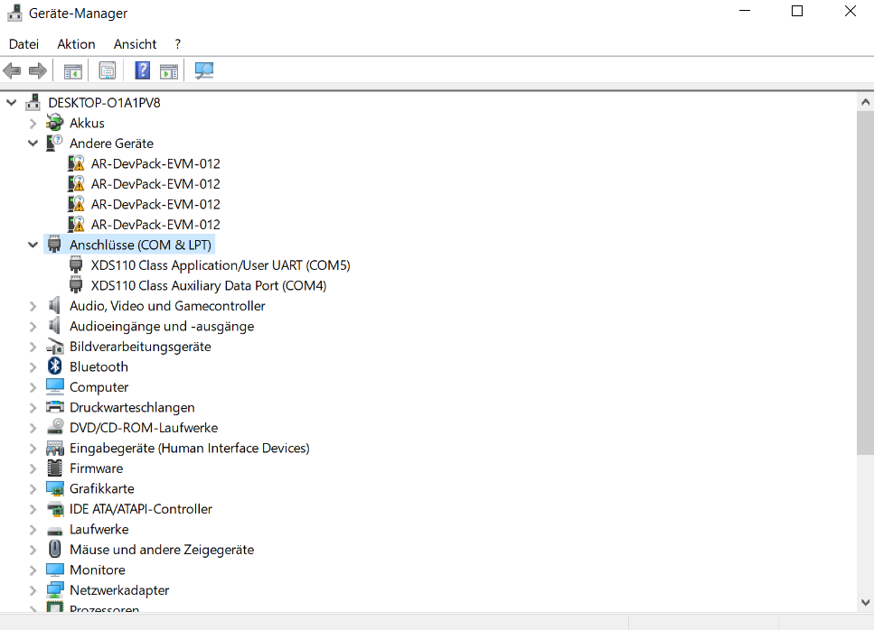Screen dimensions: 874x630
Task: Click the speaker icon of Audio, Video und Gamecontroller
Action: tap(54, 305)
